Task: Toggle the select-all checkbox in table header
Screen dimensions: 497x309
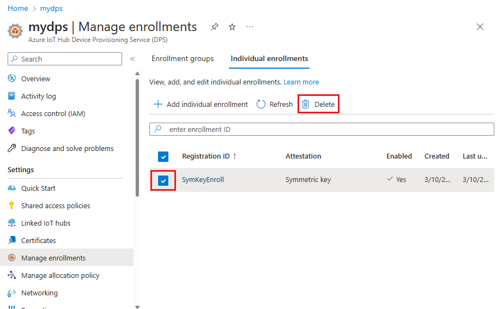Action: click(x=163, y=156)
